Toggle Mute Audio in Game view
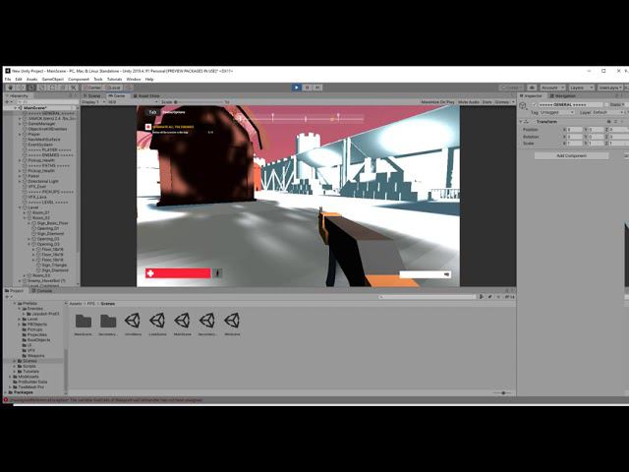The width and height of the screenshot is (629, 472). coord(469,102)
